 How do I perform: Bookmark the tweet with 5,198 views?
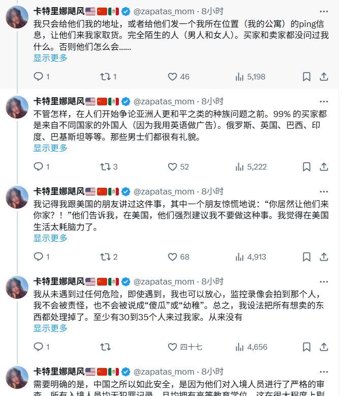click(306, 76)
